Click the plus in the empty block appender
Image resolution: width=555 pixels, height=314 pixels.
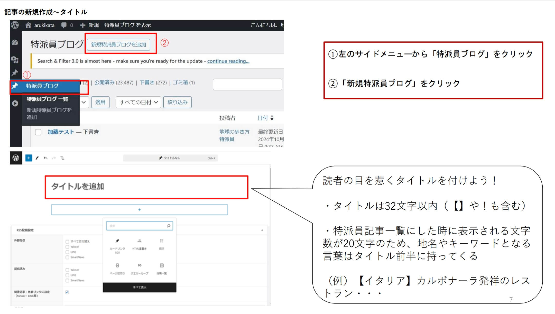(140, 210)
